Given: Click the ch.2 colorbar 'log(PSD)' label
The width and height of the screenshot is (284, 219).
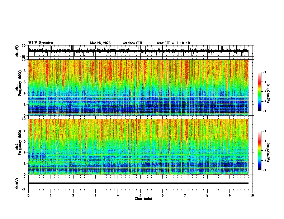Looking at the screenshot, I should pos(269,152).
